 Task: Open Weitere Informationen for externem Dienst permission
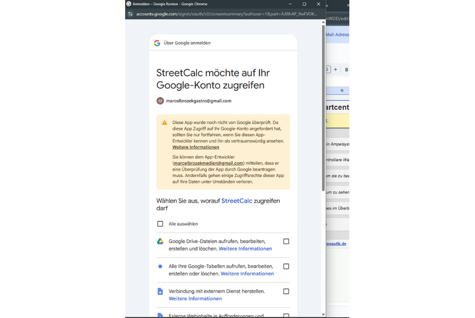pyautogui.click(x=195, y=299)
